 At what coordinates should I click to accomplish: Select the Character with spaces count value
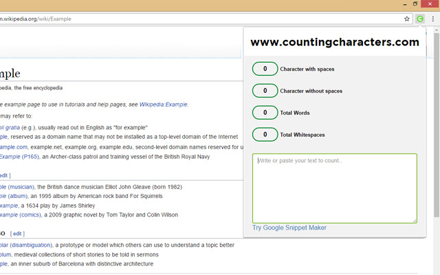pos(265,69)
